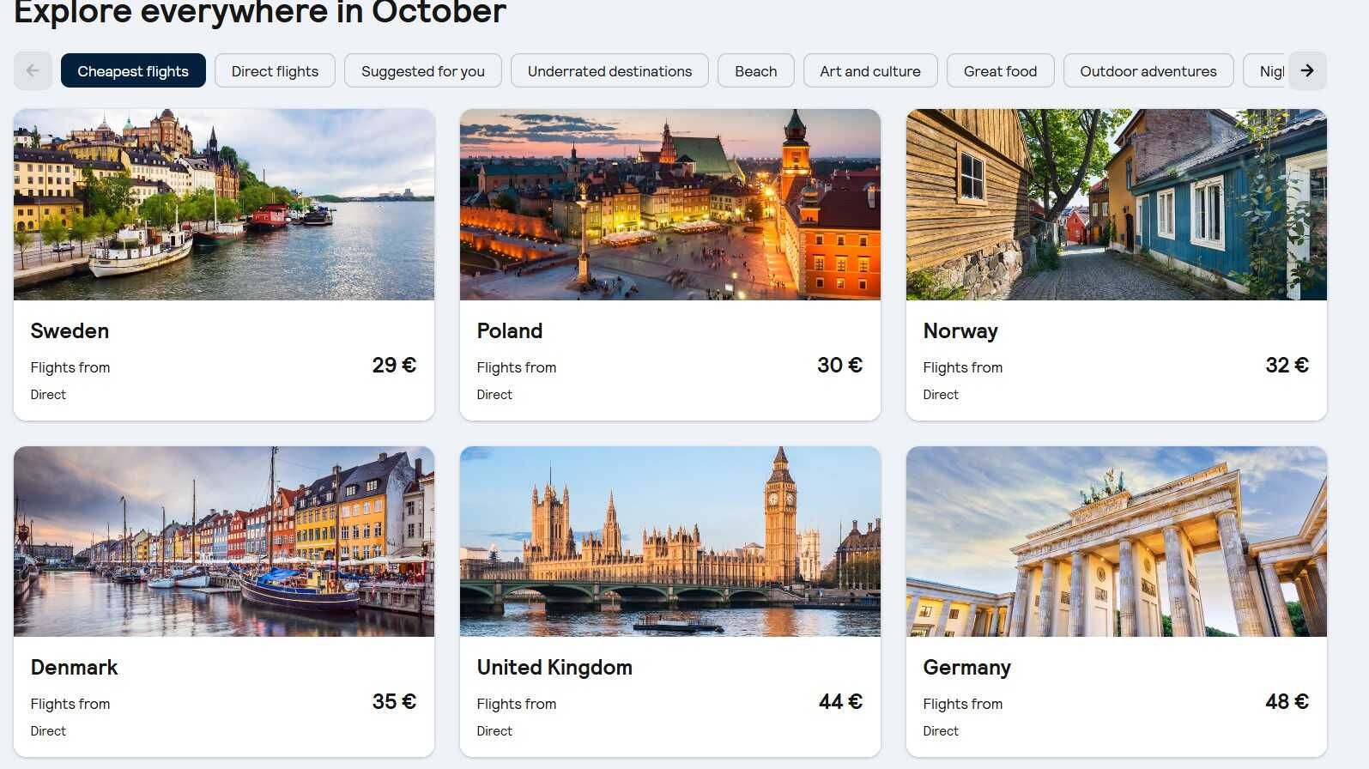Image resolution: width=1369 pixels, height=769 pixels.
Task: Open the Germany Brandenburg Gate photo
Action: pos(1117,542)
